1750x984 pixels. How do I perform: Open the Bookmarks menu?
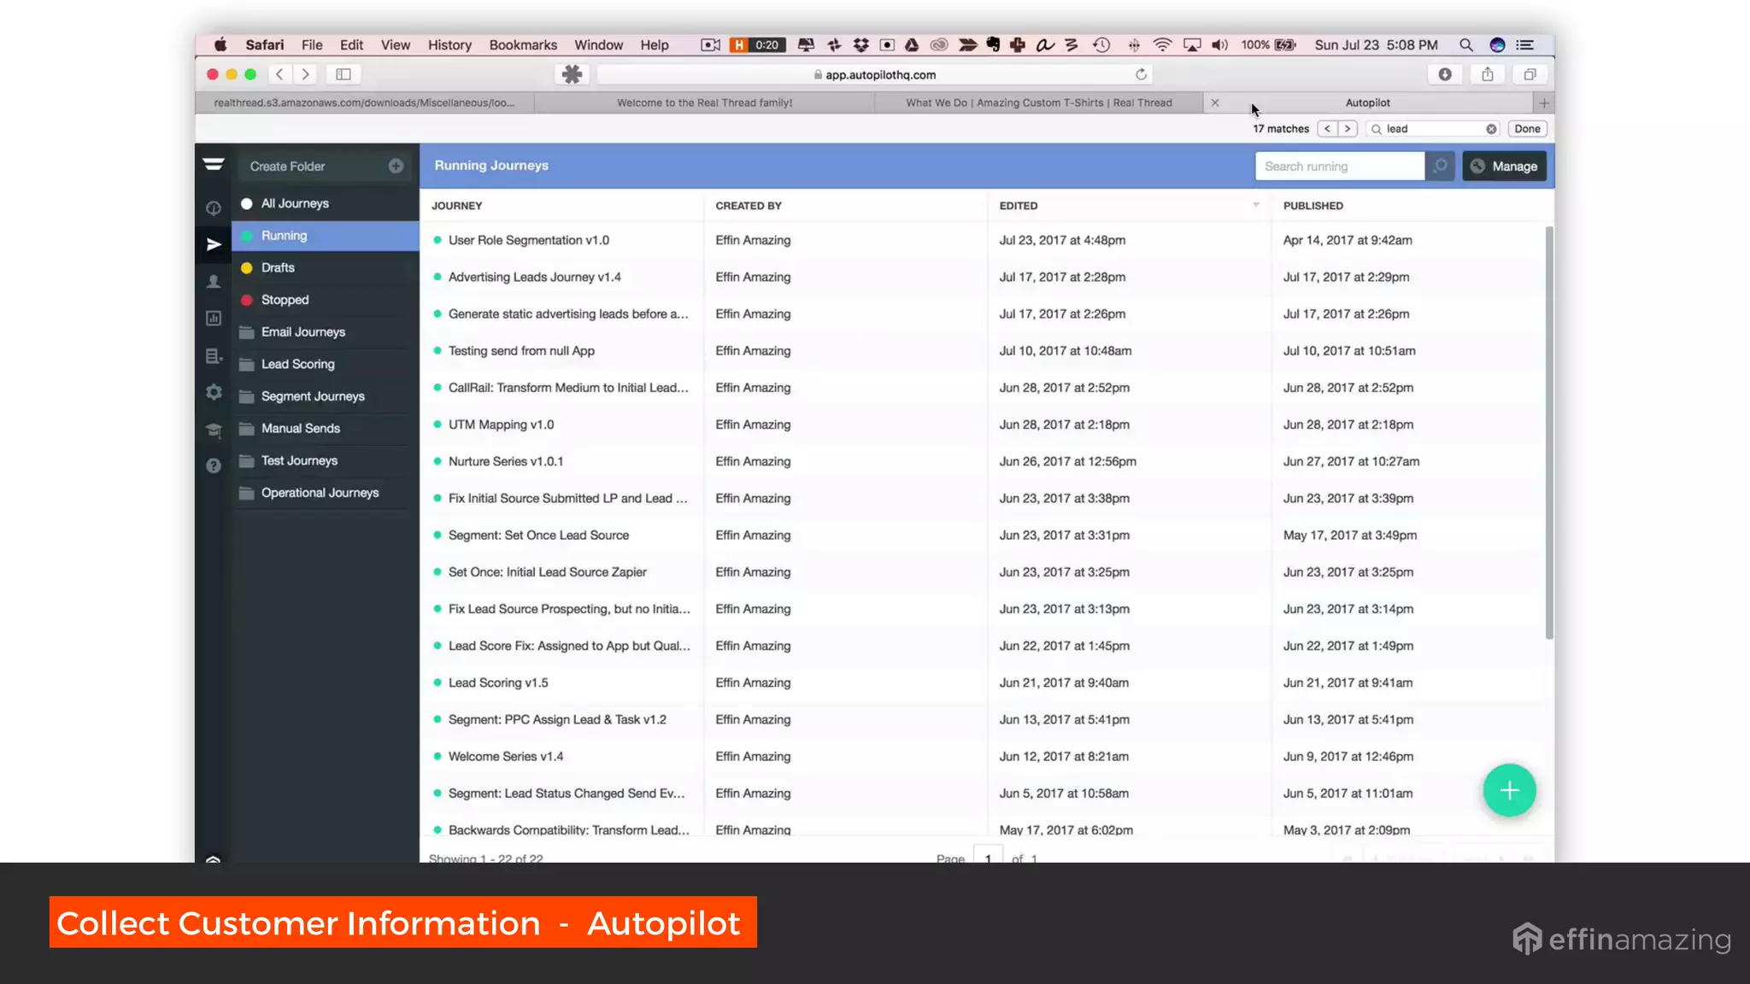click(x=523, y=44)
